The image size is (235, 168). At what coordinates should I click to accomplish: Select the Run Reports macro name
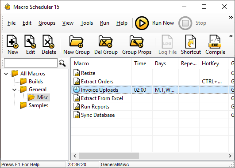(x=95, y=107)
